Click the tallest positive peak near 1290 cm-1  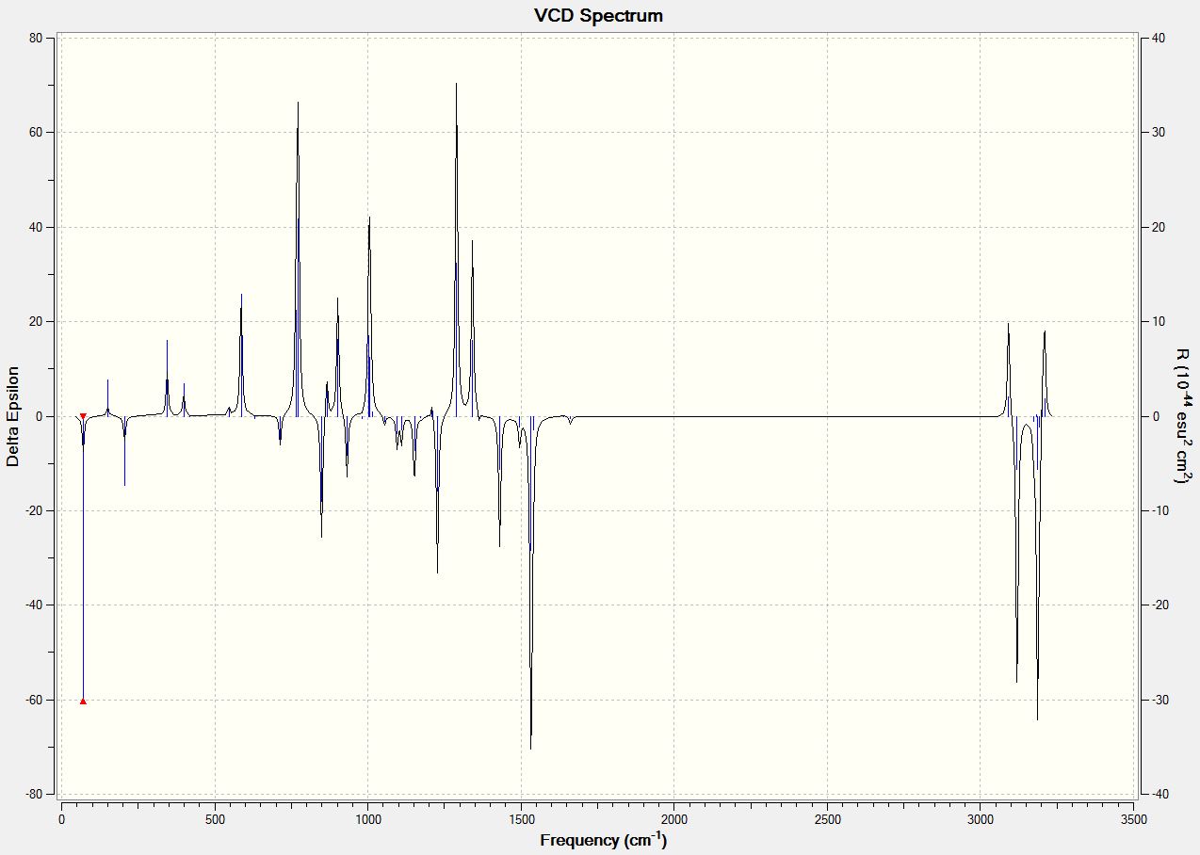pyautogui.click(x=457, y=84)
